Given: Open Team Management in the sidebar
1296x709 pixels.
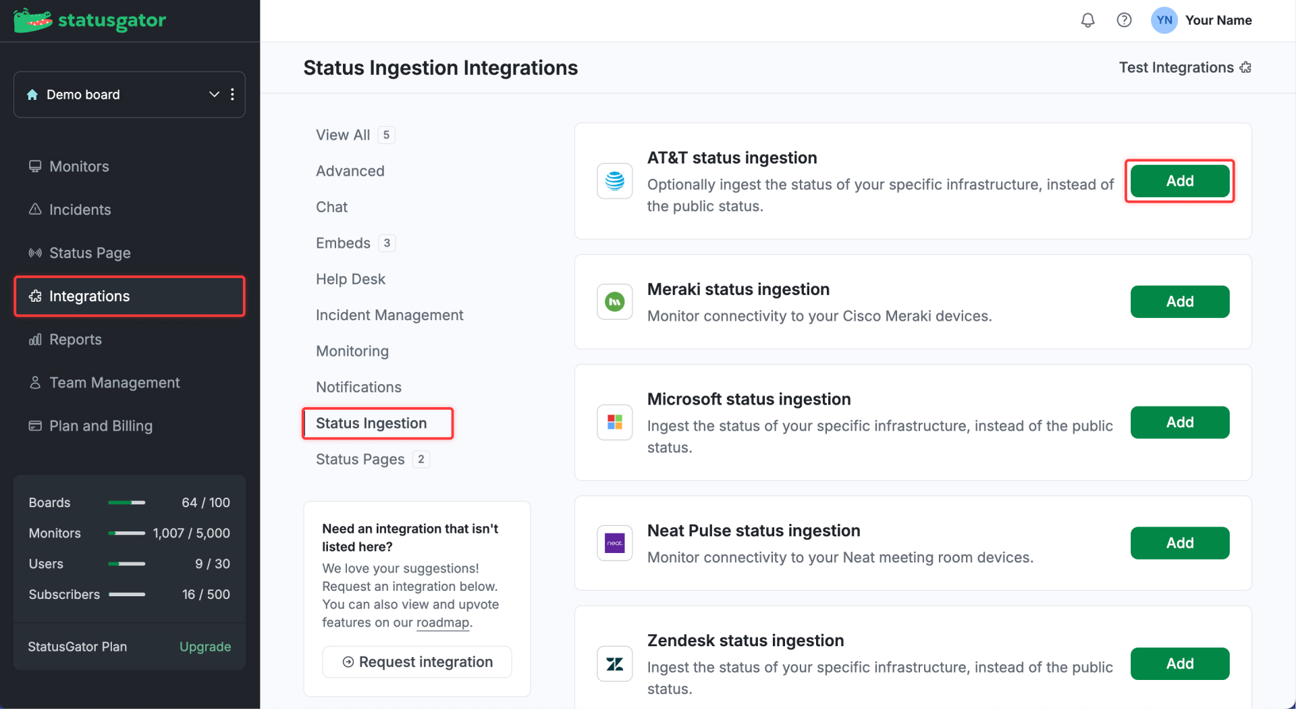Looking at the screenshot, I should [130, 382].
